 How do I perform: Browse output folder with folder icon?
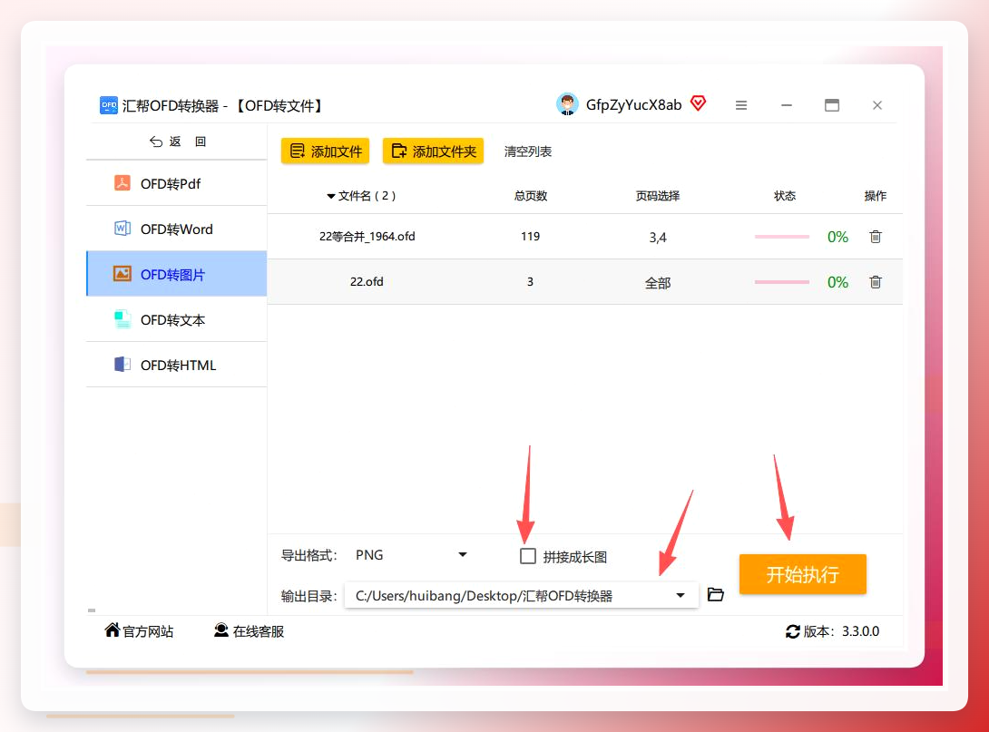[x=715, y=594]
